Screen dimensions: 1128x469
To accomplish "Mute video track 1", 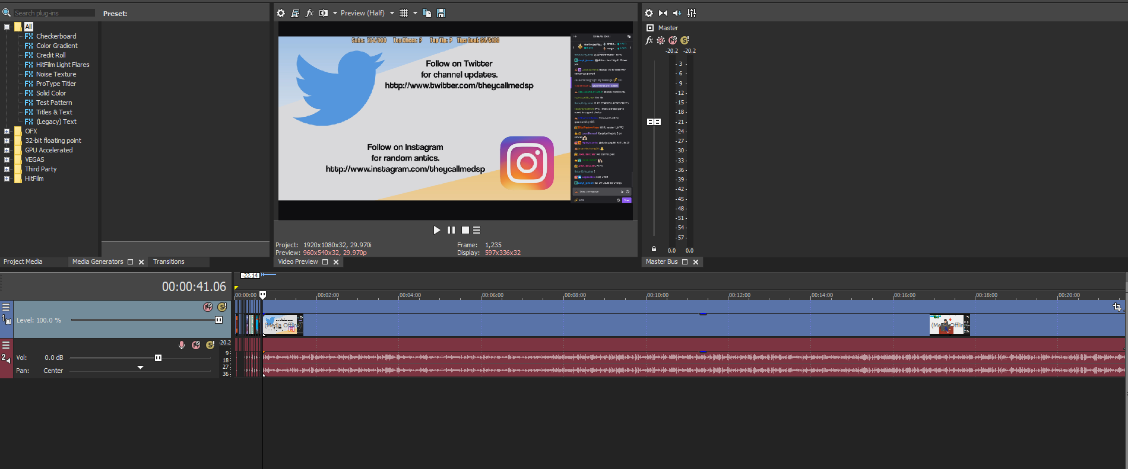I will [x=208, y=307].
